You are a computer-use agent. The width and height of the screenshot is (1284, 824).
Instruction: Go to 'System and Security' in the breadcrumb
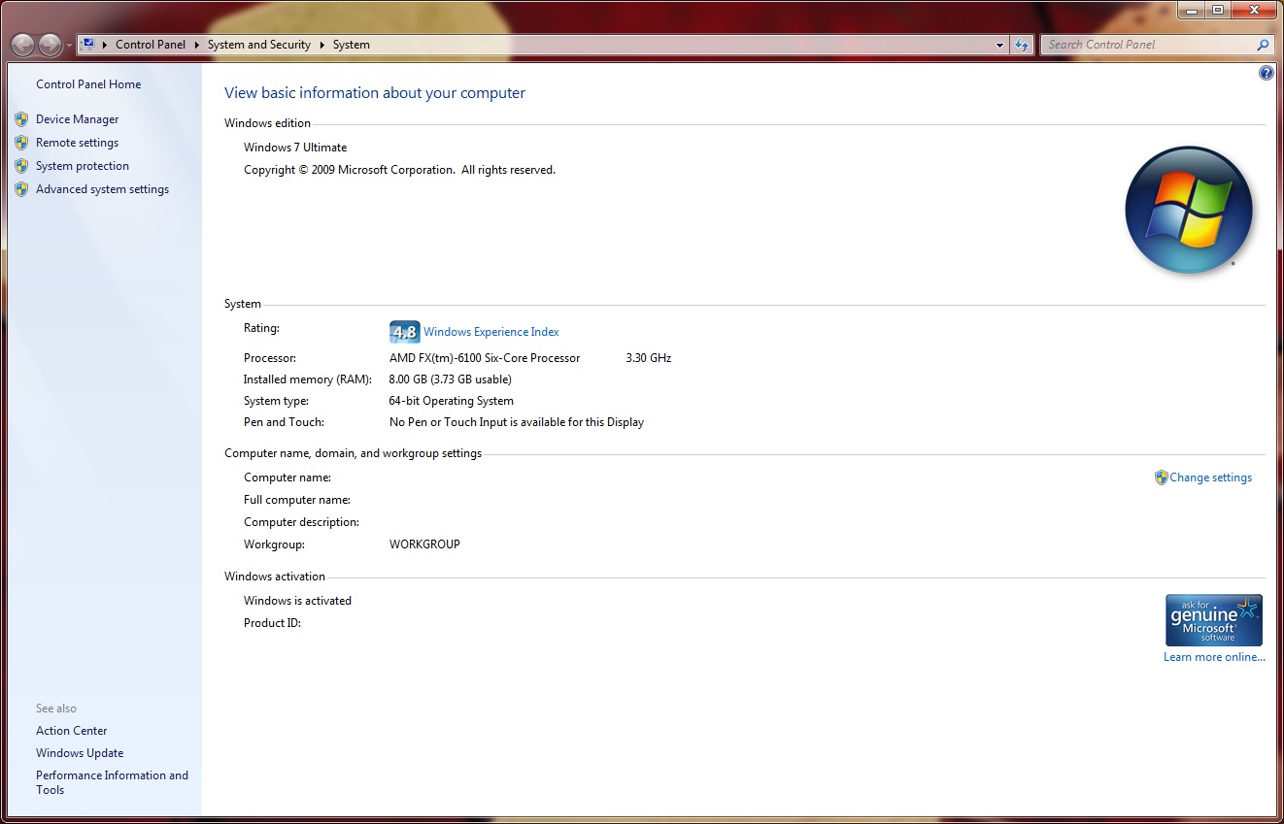coord(258,45)
